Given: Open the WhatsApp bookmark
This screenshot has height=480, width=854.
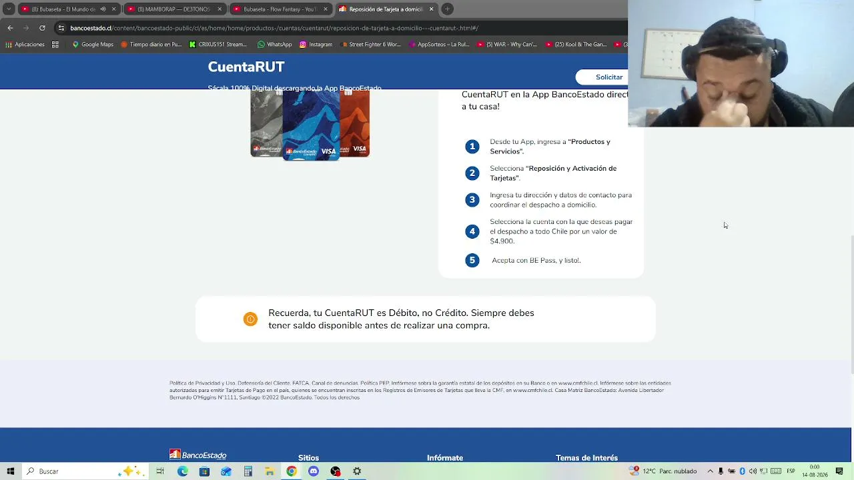Looking at the screenshot, I should tap(274, 45).
